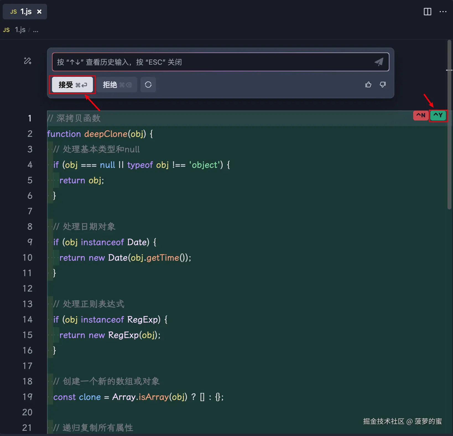Click the comment 递归复制所有属性
Screen dimensions: 453x436
(x=93, y=428)
